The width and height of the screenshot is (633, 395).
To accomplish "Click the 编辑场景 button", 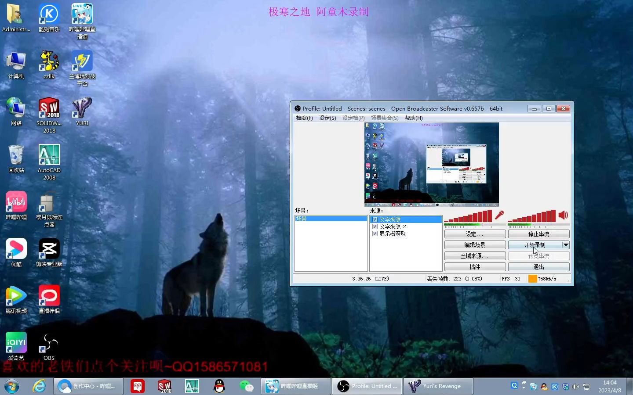I will pyautogui.click(x=475, y=245).
